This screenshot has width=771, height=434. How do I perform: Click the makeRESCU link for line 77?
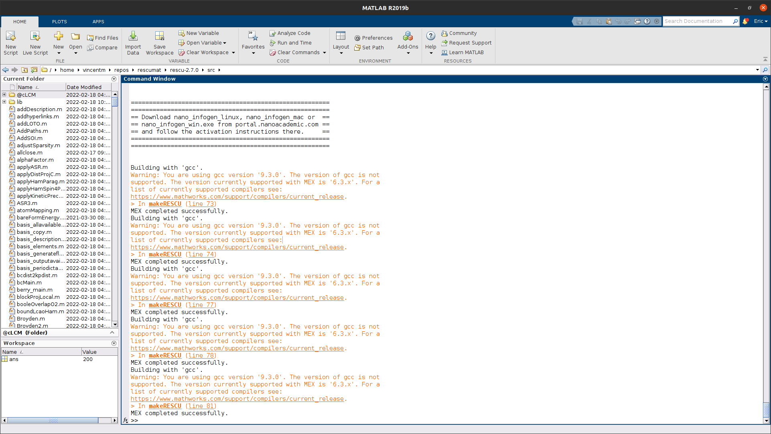click(165, 305)
